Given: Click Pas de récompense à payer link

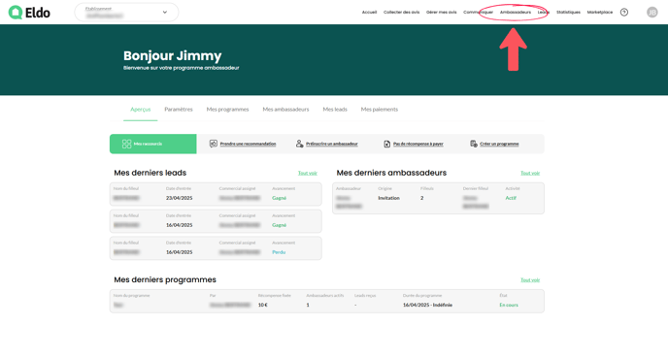Looking at the screenshot, I should coord(417,144).
